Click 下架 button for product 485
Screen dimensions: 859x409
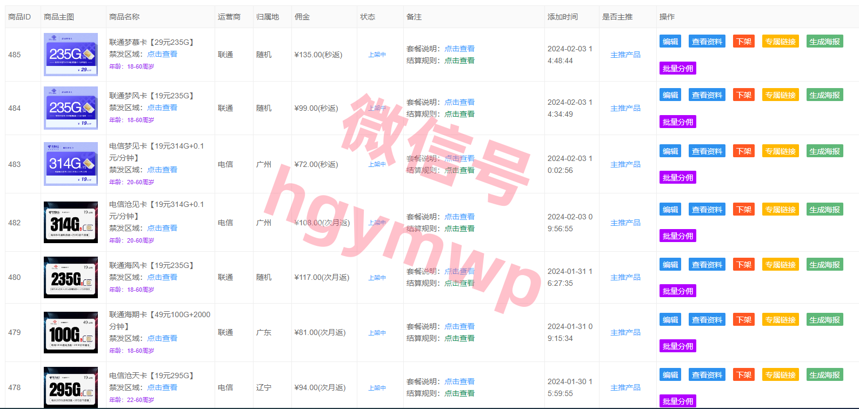click(x=744, y=42)
